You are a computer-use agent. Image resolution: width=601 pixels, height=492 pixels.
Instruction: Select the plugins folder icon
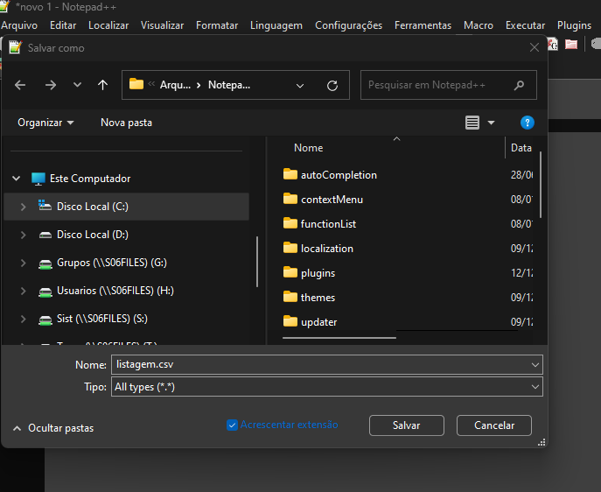290,272
